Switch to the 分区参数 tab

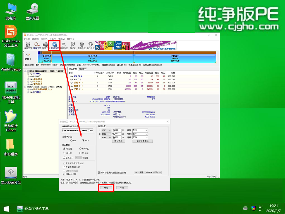[x=73, y=69]
